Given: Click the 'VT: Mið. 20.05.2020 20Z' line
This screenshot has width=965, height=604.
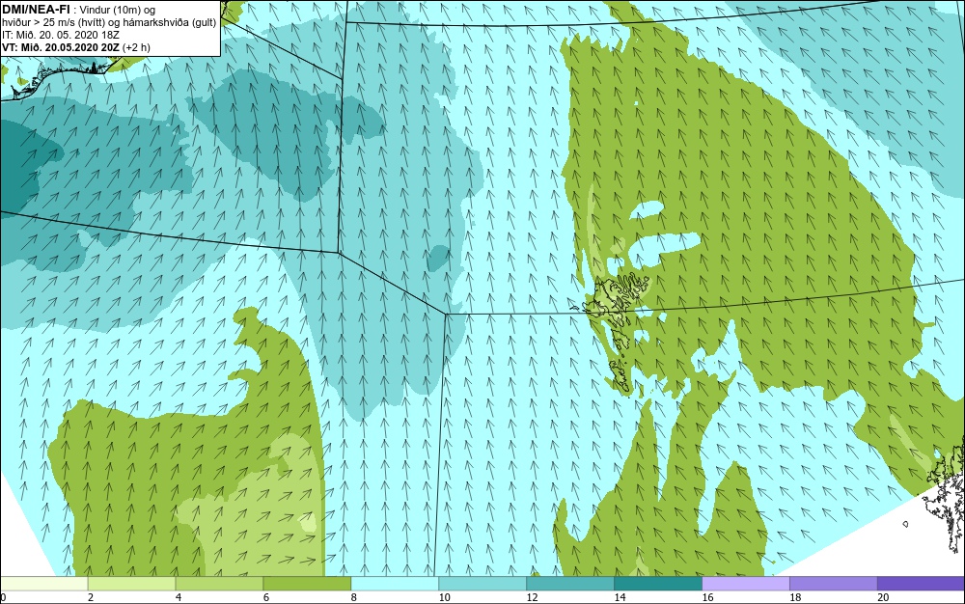Looking at the screenshot, I should (x=75, y=46).
